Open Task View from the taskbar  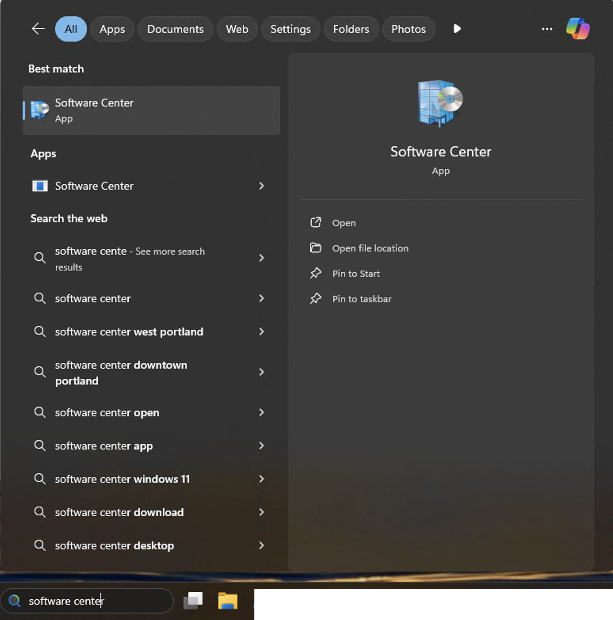[193, 601]
